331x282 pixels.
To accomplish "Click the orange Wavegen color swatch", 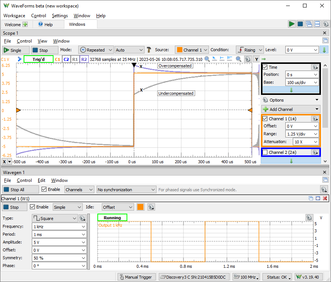I will point(140,207).
